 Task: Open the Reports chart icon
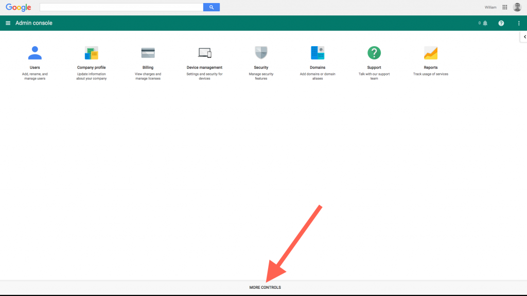431,53
